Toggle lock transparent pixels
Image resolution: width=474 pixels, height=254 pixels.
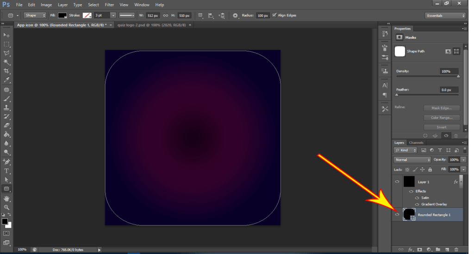click(x=407, y=169)
